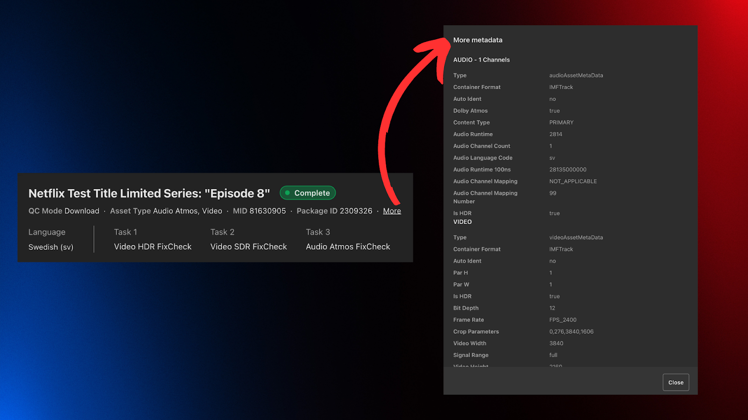This screenshot has width=748, height=420.
Task: Click the VIDEO section header
Action: 462,222
